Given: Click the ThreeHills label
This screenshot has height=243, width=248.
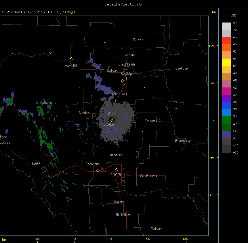Looking at the screenshot, I should pyautogui.click(x=154, y=121).
